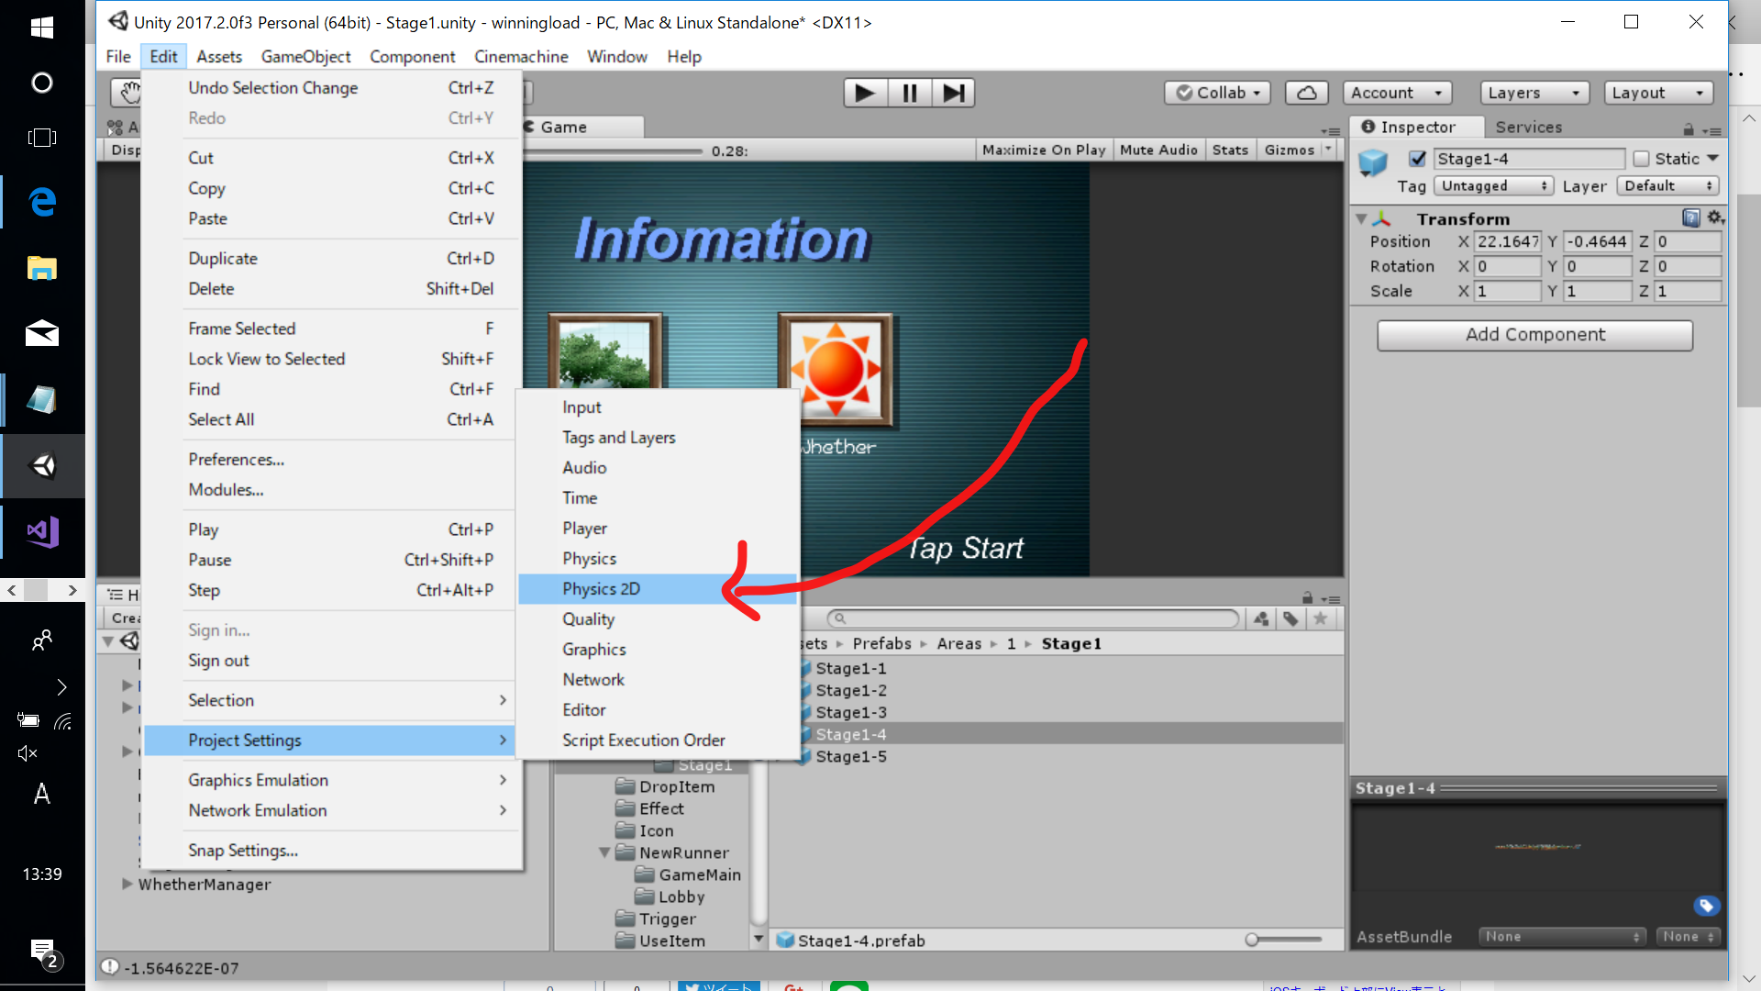The image size is (1761, 991).
Task: Open Tags and Layers settings
Action: point(657,438)
